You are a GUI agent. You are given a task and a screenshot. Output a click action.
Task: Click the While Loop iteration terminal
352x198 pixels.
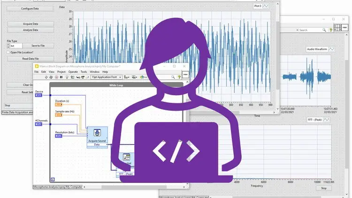(x=53, y=179)
